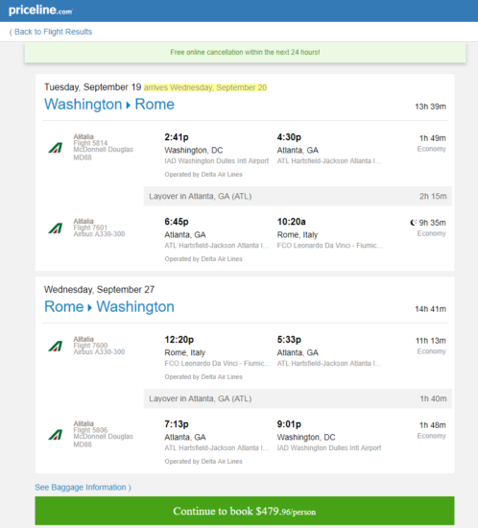
Task: Click the back chevron before Flight Results
Action: [x=11, y=32]
